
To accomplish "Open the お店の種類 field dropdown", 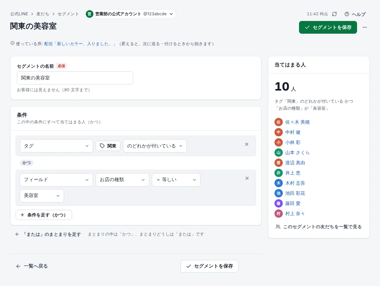I will 122,180.
